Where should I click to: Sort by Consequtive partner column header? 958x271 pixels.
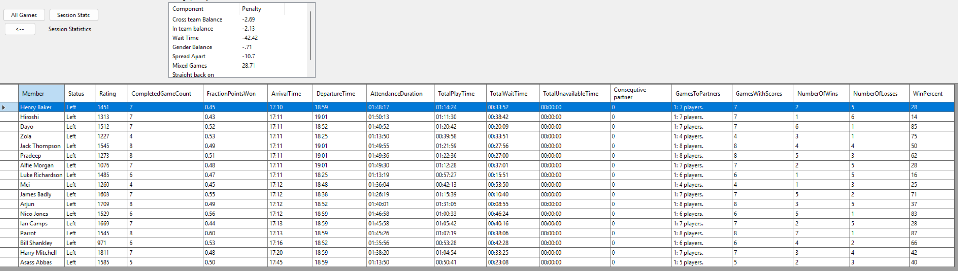click(641, 94)
